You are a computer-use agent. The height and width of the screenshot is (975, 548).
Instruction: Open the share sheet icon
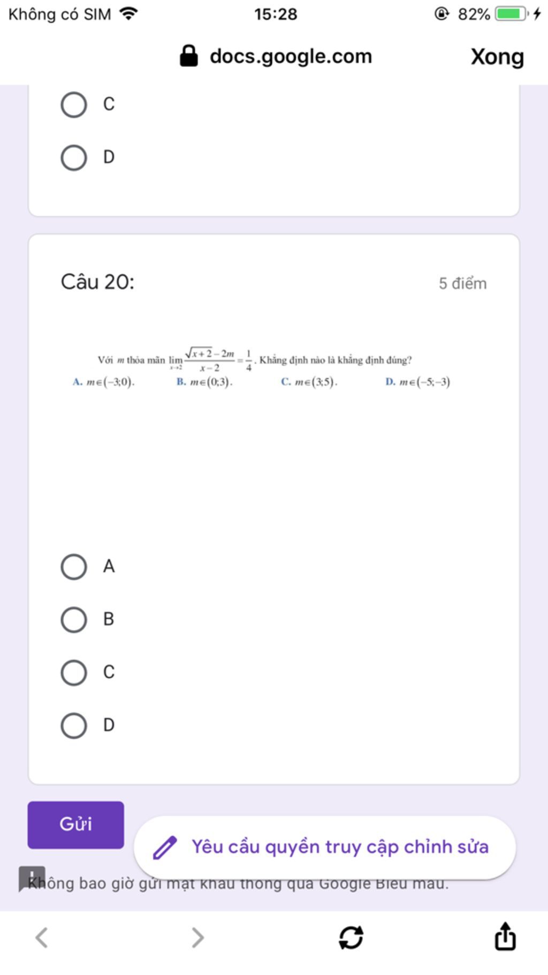click(505, 936)
